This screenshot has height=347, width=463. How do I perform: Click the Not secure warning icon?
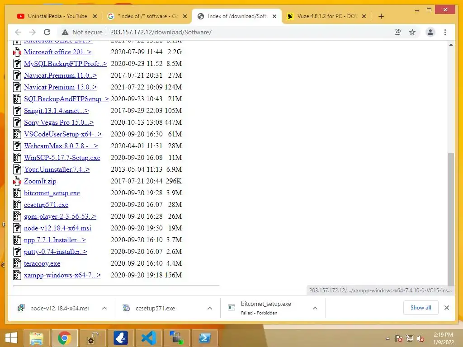(x=65, y=32)
